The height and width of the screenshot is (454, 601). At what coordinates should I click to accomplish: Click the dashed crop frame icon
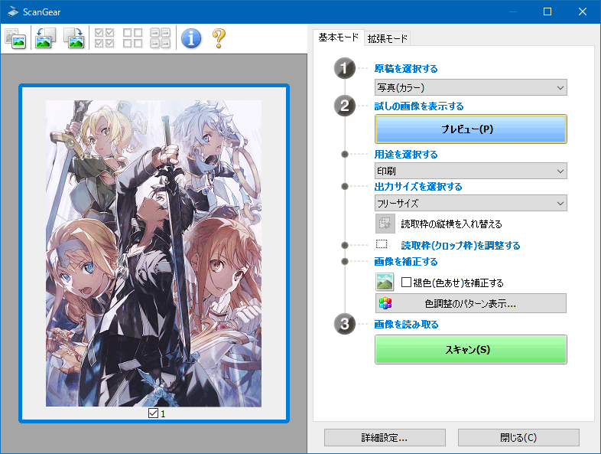[382, 244]
